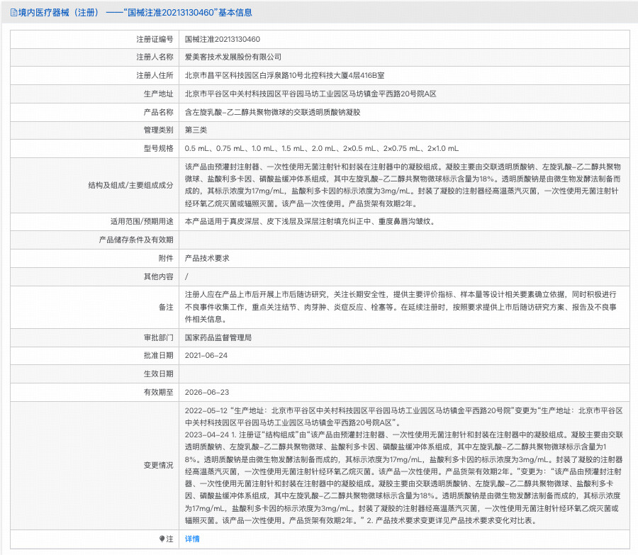Click the 结构及组成 composition description text

point(404,184)
